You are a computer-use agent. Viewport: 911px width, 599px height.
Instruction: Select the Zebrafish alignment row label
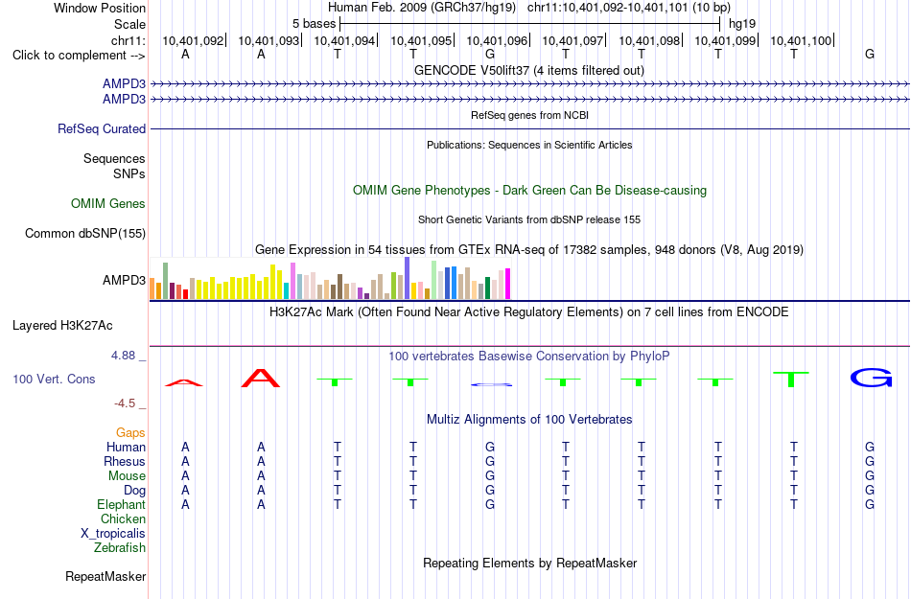[x=120, y=547]
